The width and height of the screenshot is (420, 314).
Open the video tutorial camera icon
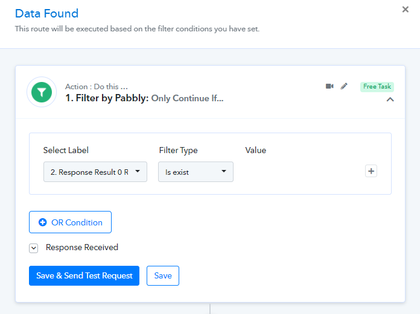tap(329, 86)
